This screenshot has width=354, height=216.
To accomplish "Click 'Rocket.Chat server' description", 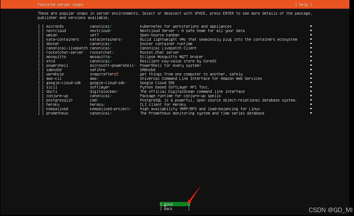I will tap(159, 52).
